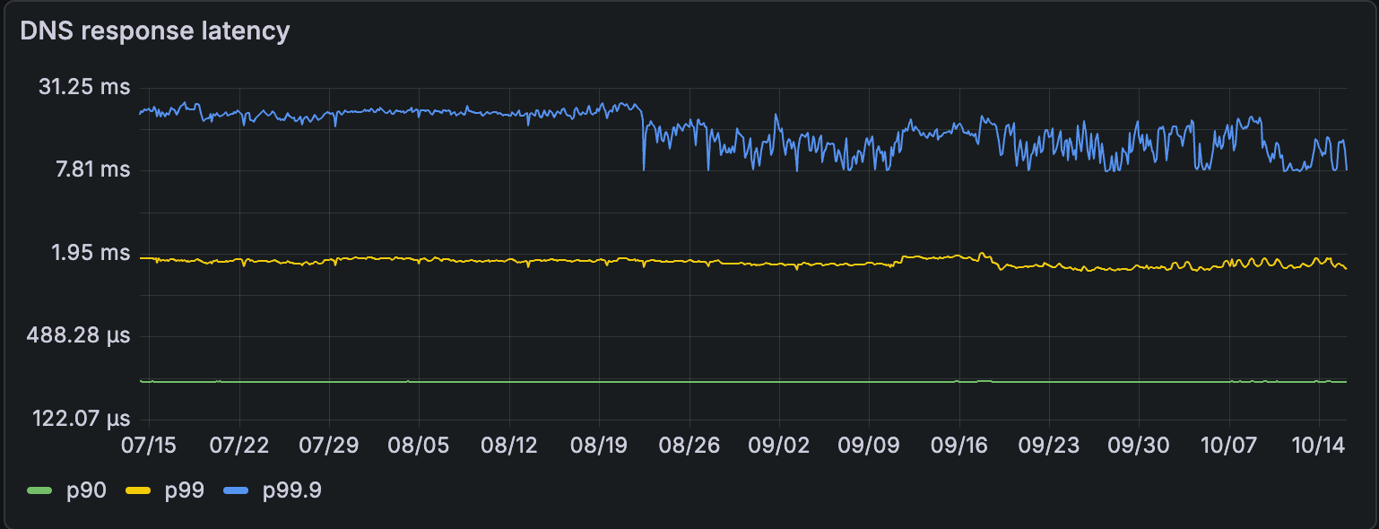1379x529 pixels.
Task: Select the 122.07 µs y-axis tick label
Action: pyautogui.click(x=78, y=419)
